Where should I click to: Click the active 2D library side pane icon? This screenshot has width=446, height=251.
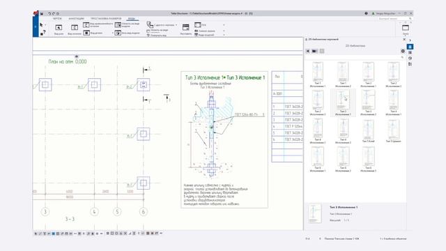[x=410, y=47]
